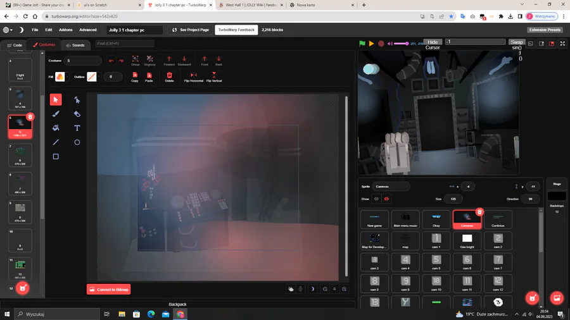Click Convert to Bitmap button
The image size is (570, 320).
click(x=109, y=290)
